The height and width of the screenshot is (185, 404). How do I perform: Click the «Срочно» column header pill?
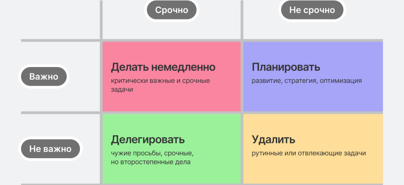click(x=171, y=10)
